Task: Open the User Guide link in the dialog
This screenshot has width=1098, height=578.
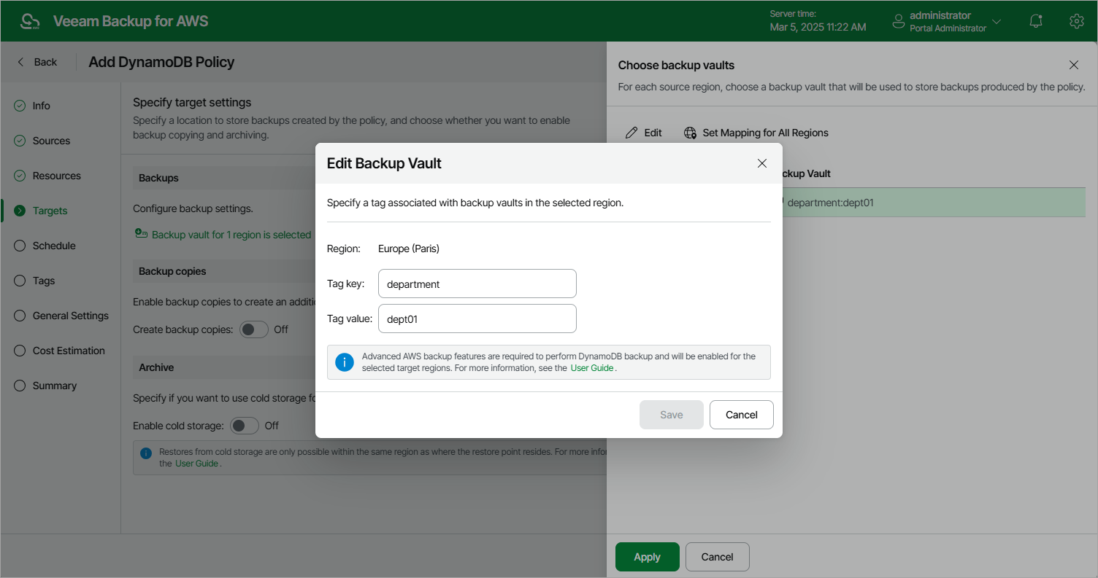Action: pos(592,368)
